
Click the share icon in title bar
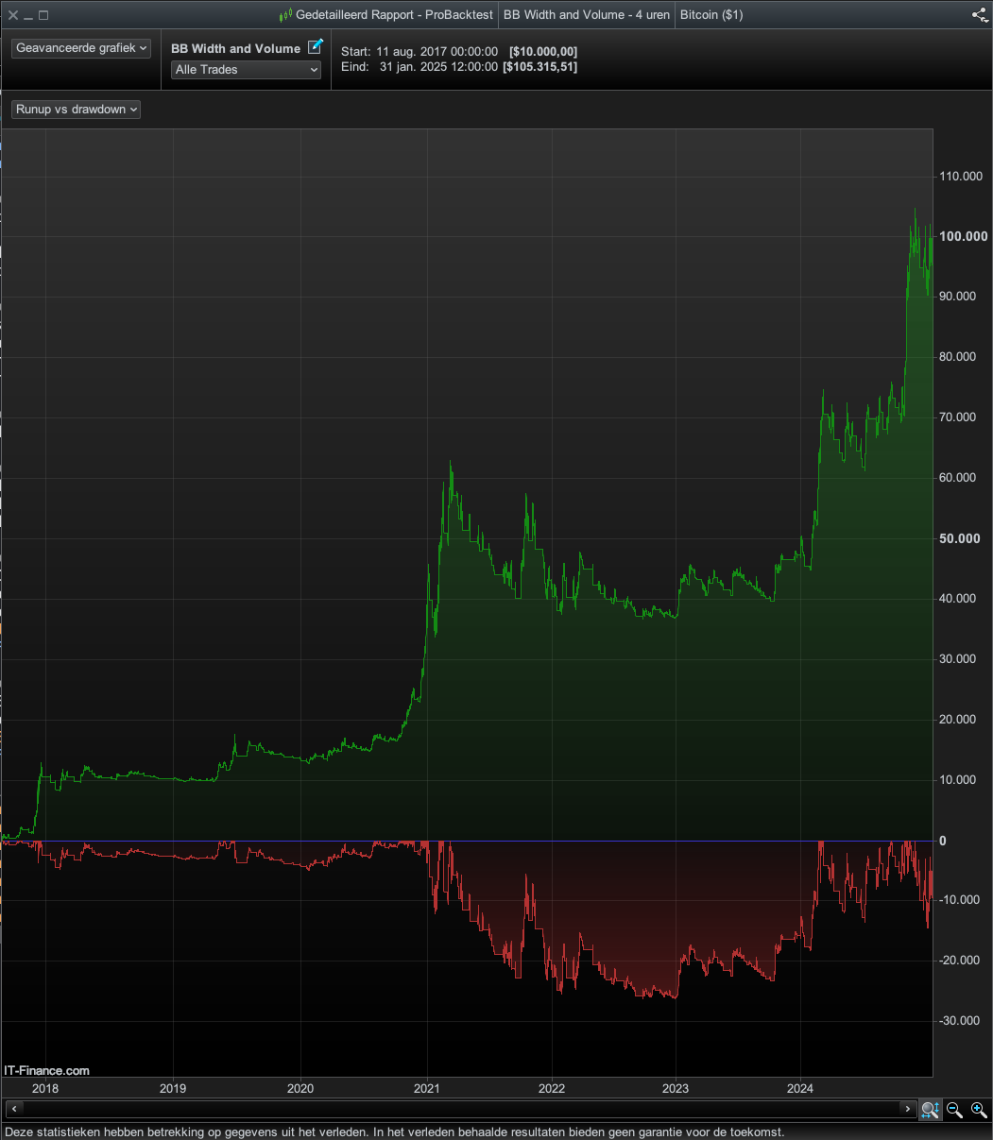(980, 15)
